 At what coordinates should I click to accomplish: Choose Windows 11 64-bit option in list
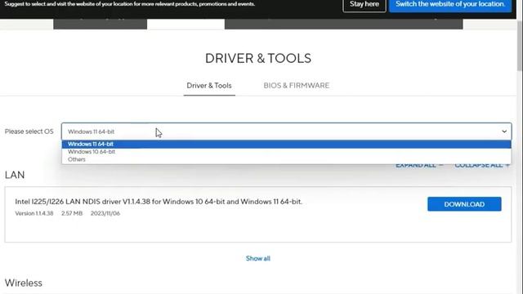point(286,144)
